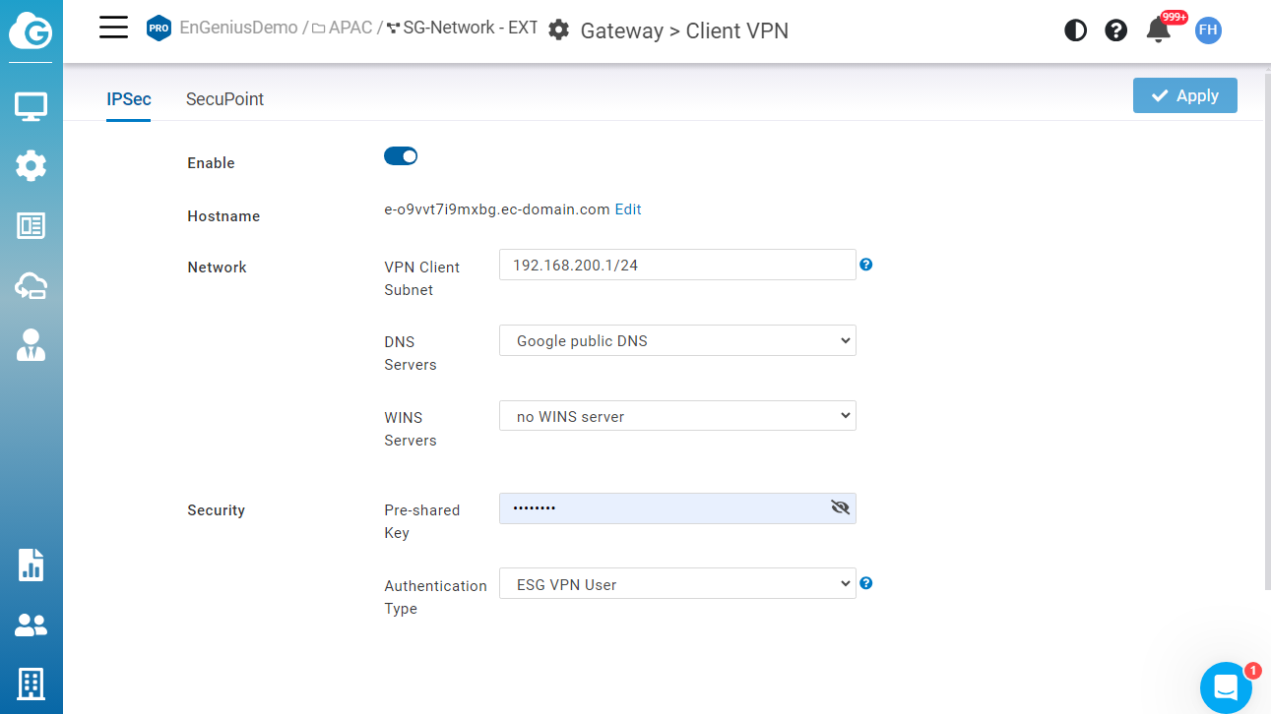Open the reports chart sidebar icon
The width and height of the screenshot is (1271, 714).
(x=32, y=565)
